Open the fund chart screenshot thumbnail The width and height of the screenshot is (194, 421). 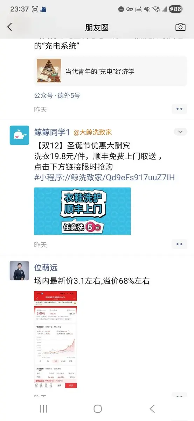point(55,339)
